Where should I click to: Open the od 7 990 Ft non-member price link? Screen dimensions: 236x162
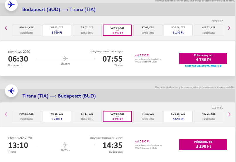pyautogui.click(x=142, y=55)
